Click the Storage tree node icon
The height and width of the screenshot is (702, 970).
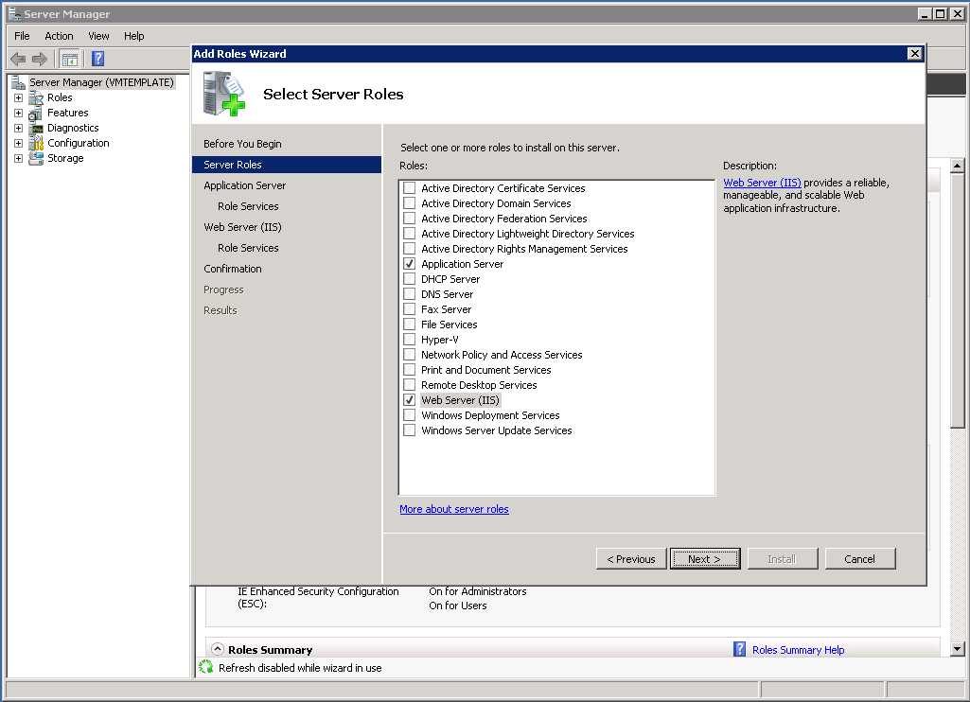coord(36,158)
